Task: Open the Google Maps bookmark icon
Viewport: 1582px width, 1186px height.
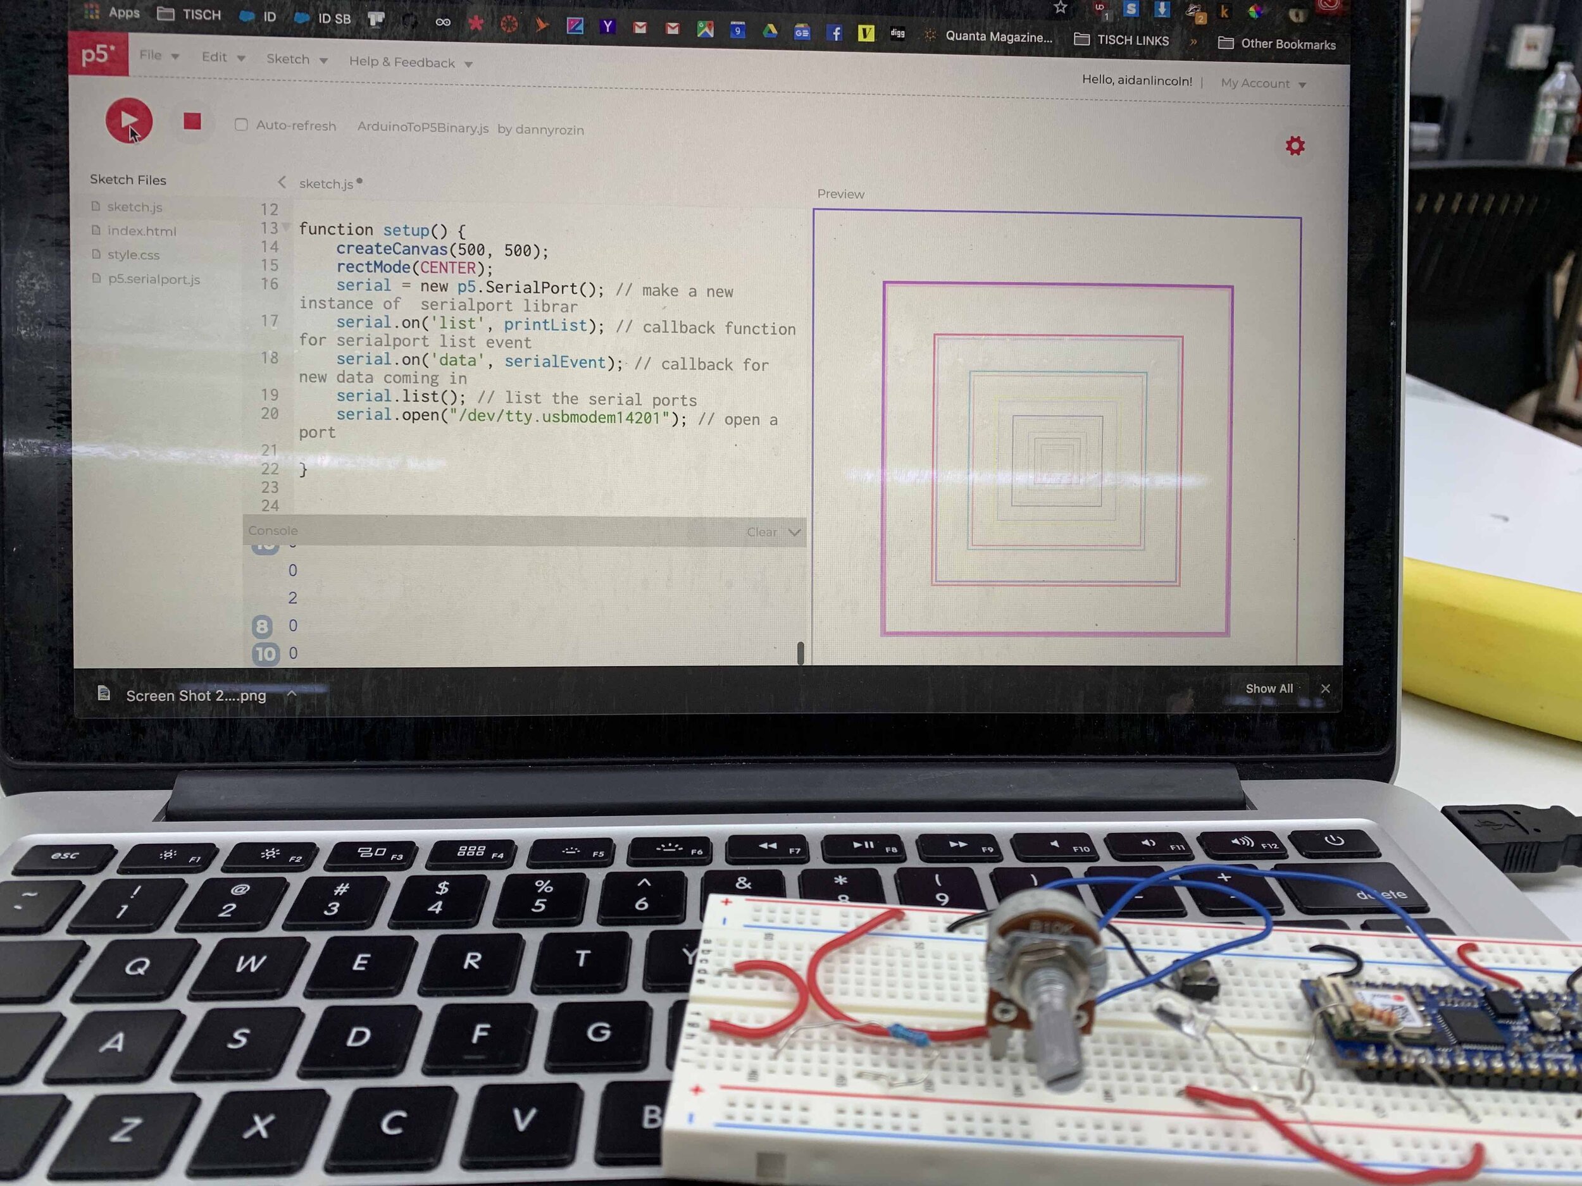Action: 705,28
